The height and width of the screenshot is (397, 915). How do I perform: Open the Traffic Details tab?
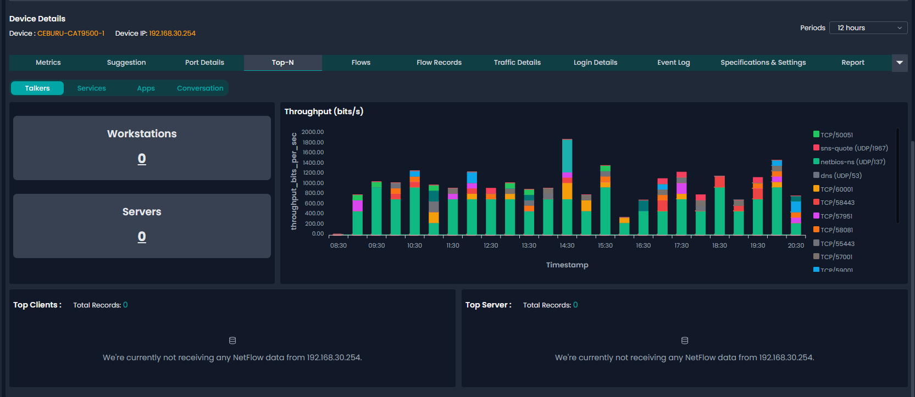point(517,63)
